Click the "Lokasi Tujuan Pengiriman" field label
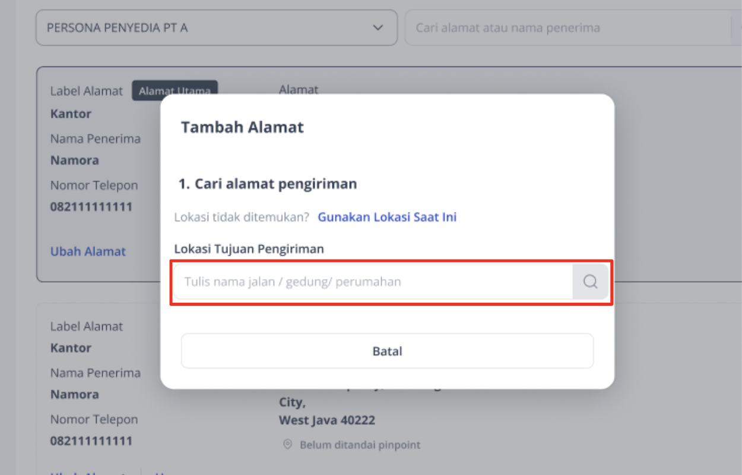Viewport: 742px width, 475px height. 249,249
